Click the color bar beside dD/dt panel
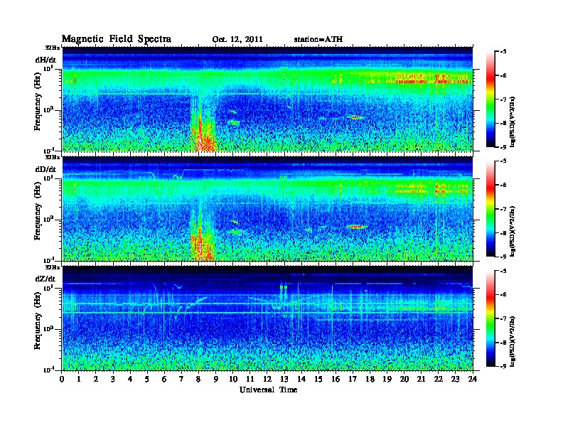This screenshot has width=563, height=435. pos(490,209)
